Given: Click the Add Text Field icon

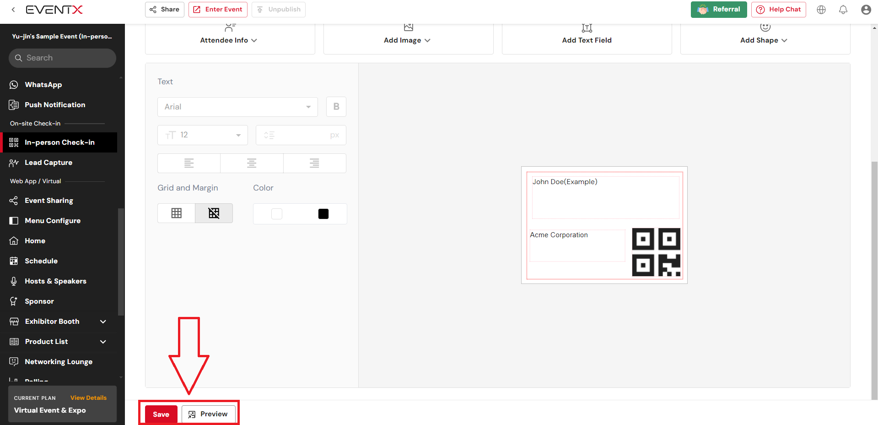Looking at the screenshot, I should pos(587,28).
